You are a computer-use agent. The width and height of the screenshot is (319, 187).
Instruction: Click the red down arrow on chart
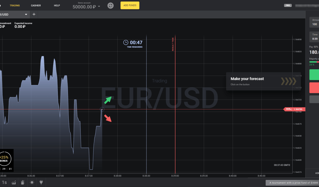108,118
